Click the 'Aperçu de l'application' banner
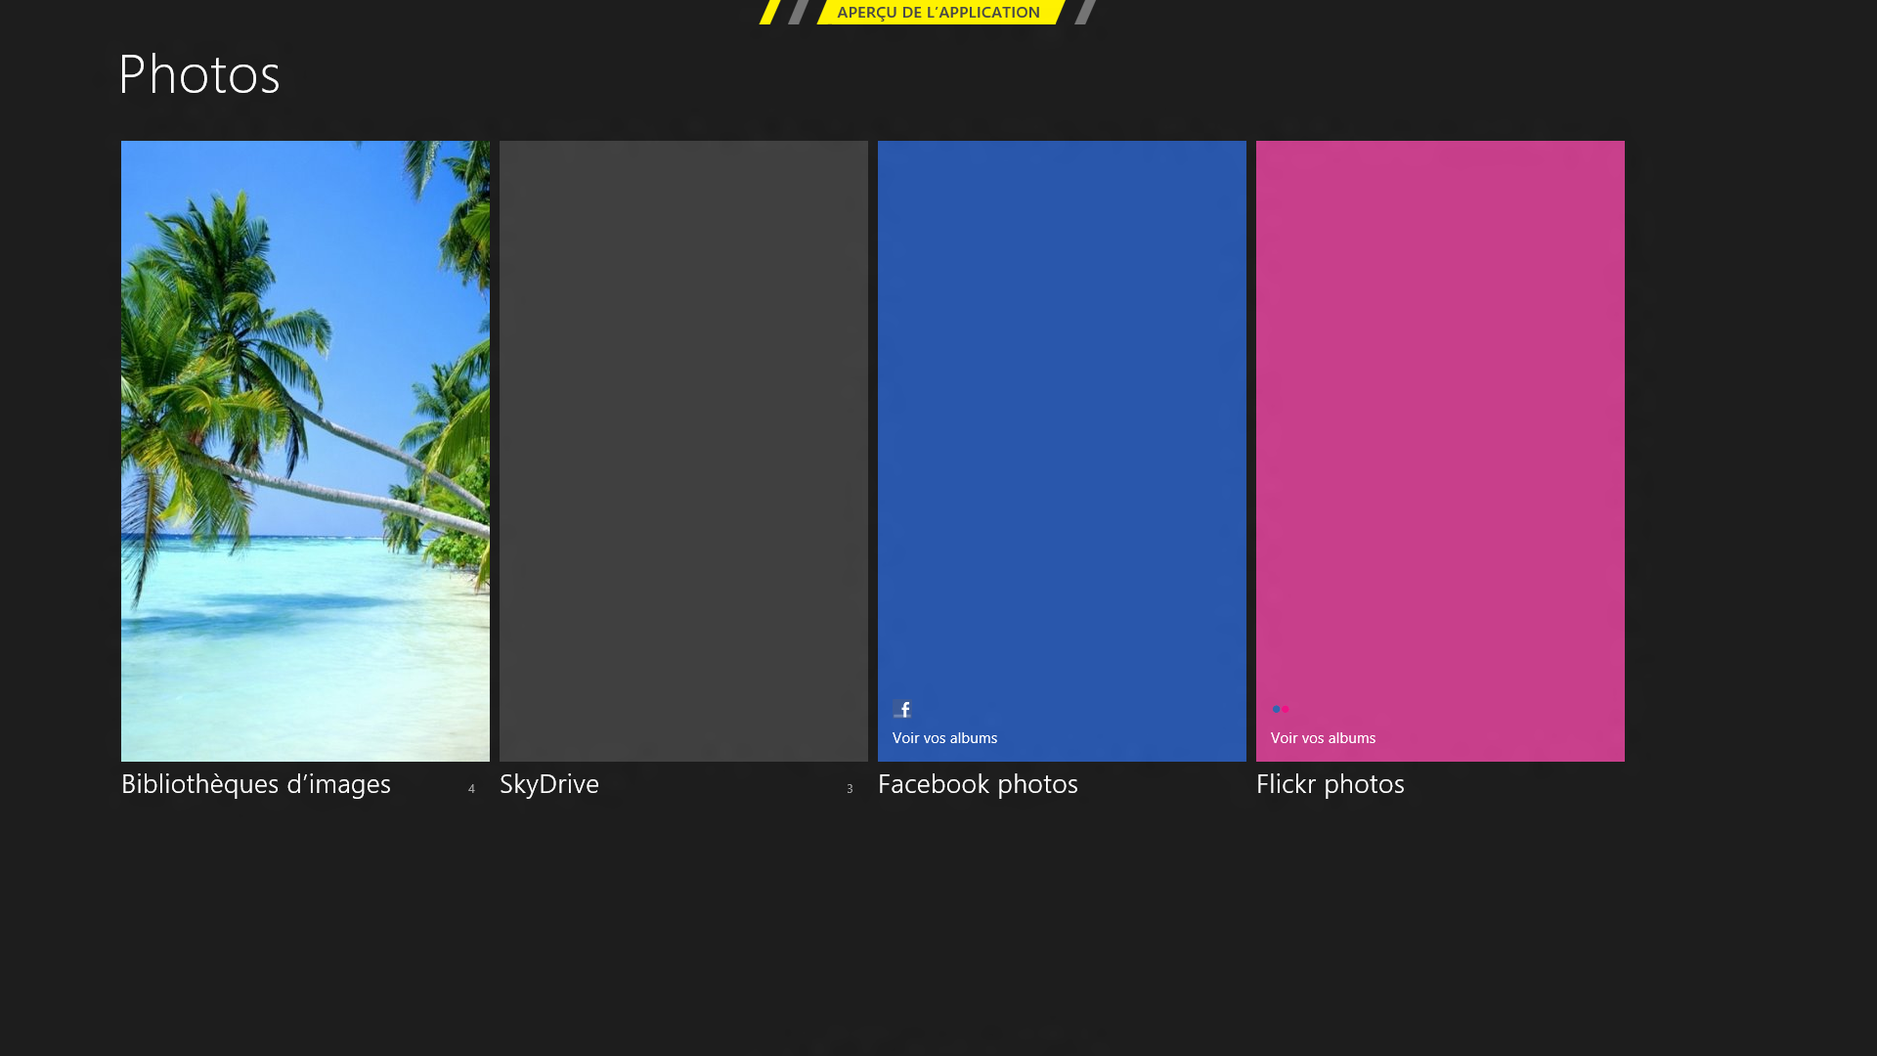This screenshot has width=1877, height=1056. [x=938, y=12]
